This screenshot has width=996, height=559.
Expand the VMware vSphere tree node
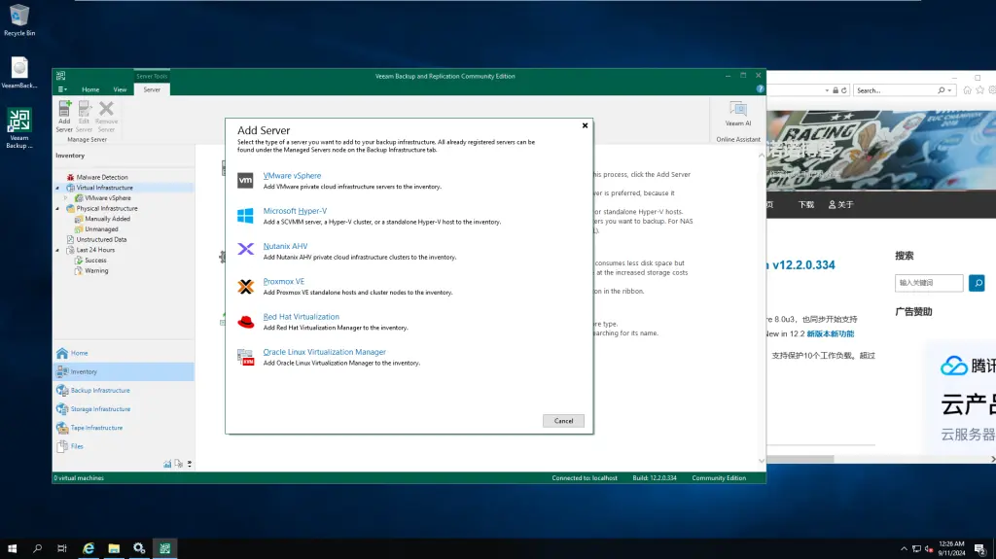pyautogui.click(x=66, y=198)
